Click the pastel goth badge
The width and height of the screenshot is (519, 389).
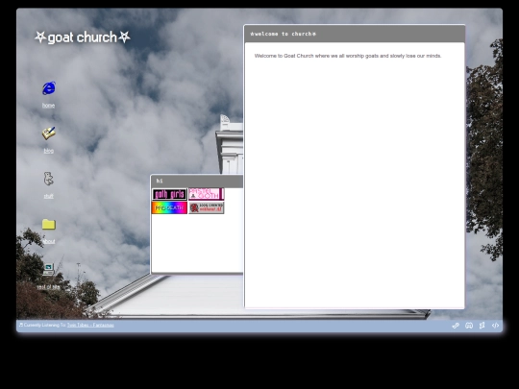click(x=207, y=194)
